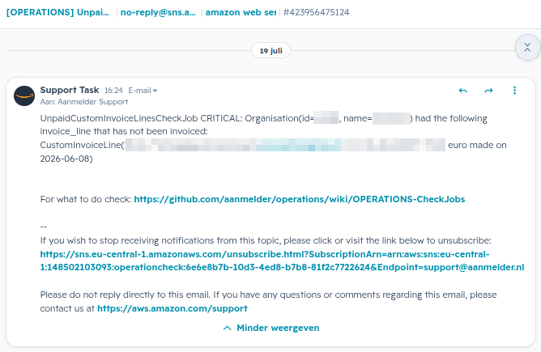Select the ticket number #423956475124
Image resolution: width=541 pixels, height=352 pixels.
[x=317, y=12]
